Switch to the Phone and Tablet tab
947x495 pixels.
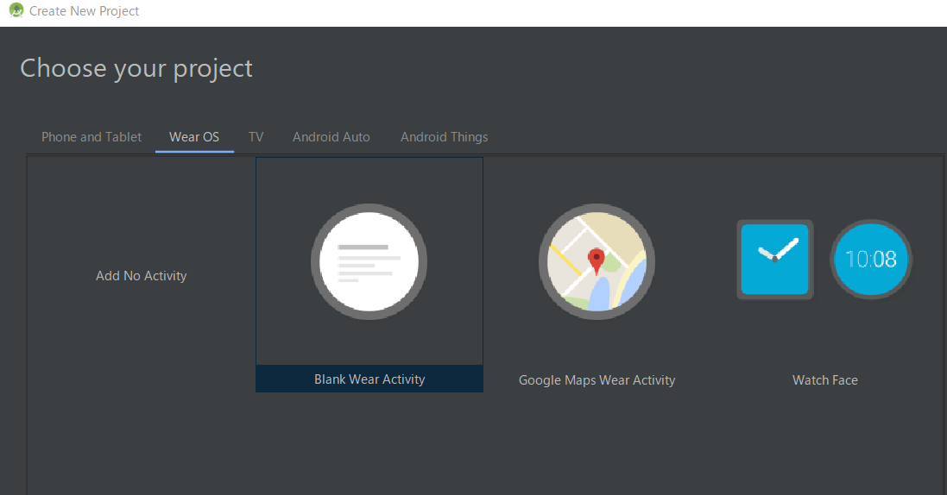(92, 137)
